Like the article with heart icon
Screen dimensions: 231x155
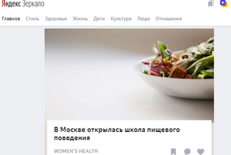(x=201, y=152)
